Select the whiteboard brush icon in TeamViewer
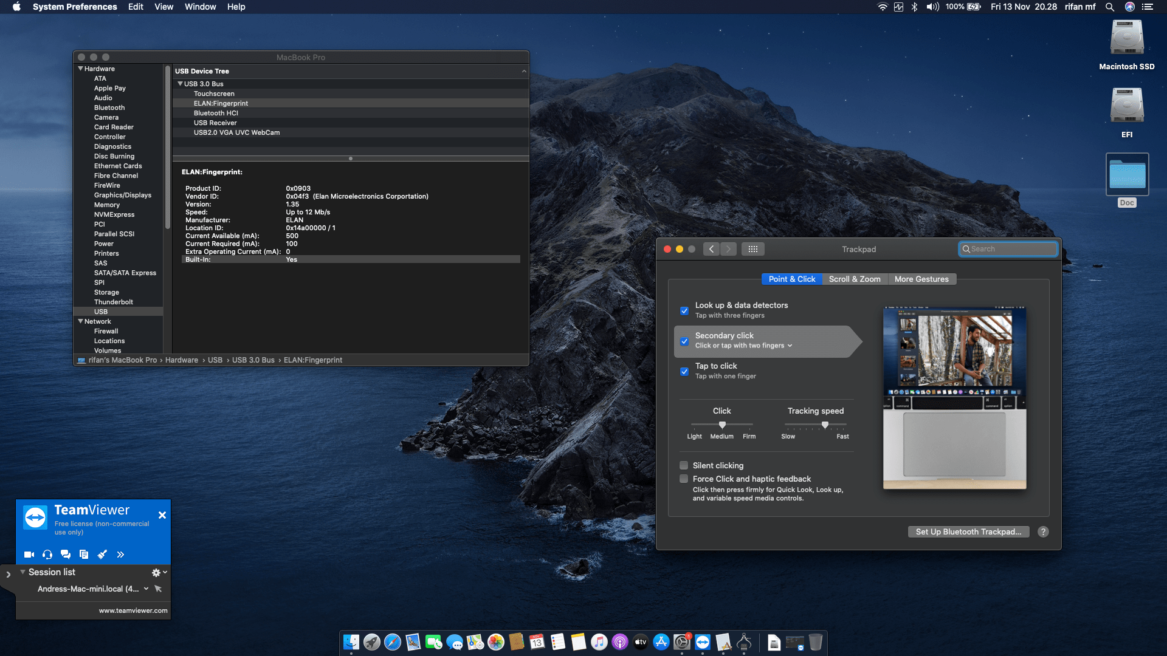1167x656 pixels. tap(102, 555)
